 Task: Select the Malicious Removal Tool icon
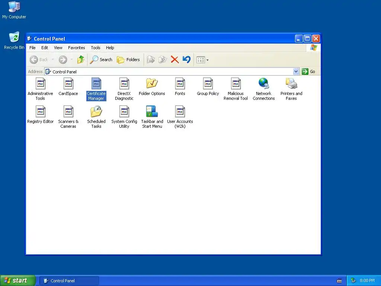pos(236,84)
